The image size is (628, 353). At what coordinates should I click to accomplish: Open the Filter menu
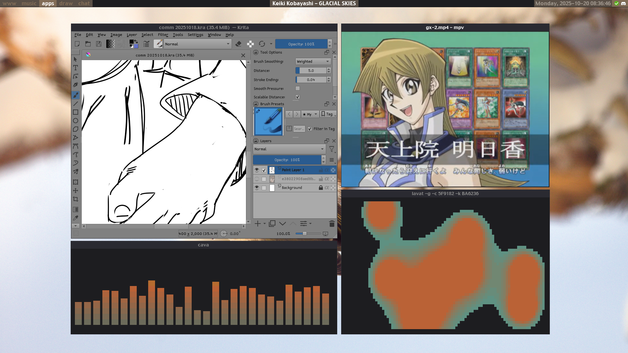(x=163, y=35)
